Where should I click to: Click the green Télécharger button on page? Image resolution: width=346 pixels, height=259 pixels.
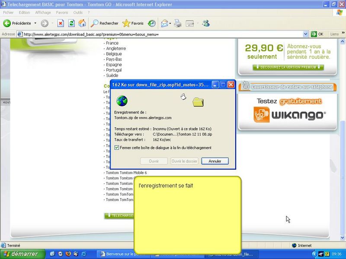tap(119, 215)
